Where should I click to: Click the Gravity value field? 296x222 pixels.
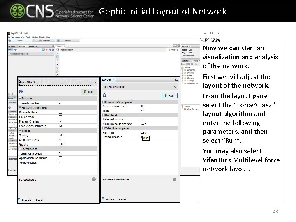point(77,144)
